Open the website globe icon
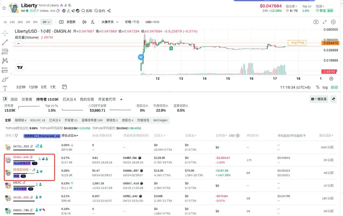 pyautogui.click(x=63, y=11)
